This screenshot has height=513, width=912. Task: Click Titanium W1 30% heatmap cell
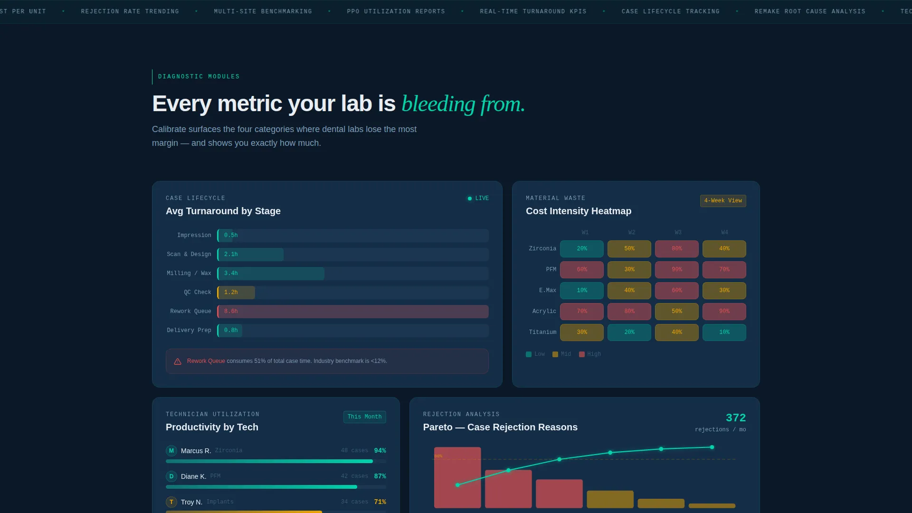pos(582,332)
